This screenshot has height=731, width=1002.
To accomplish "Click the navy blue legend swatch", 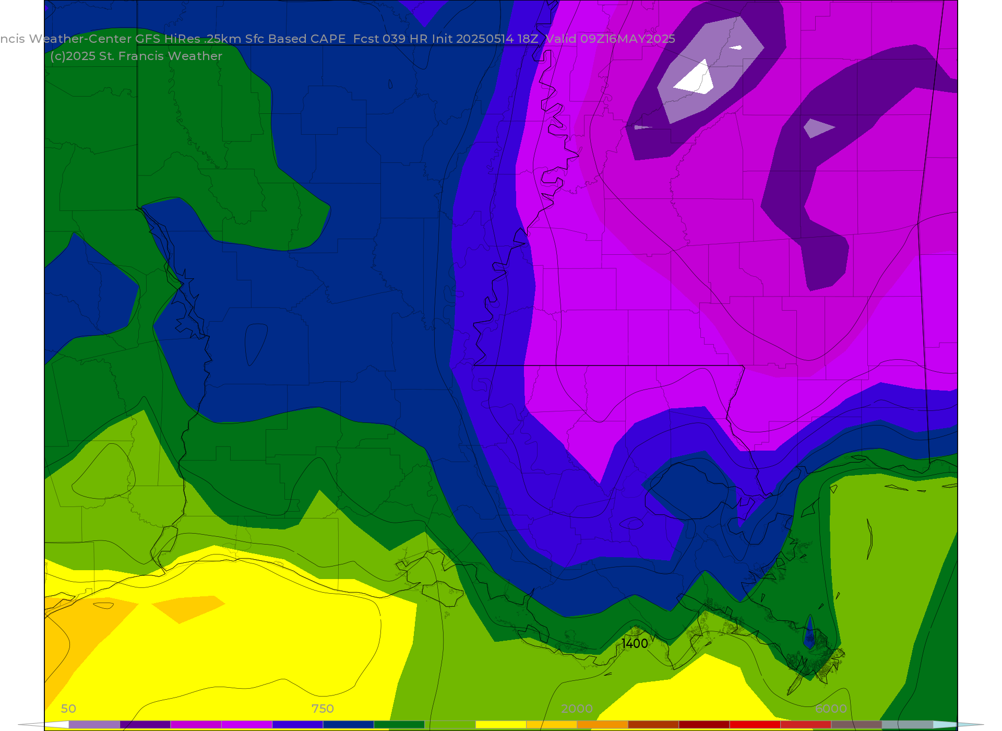I will [349, 724].
